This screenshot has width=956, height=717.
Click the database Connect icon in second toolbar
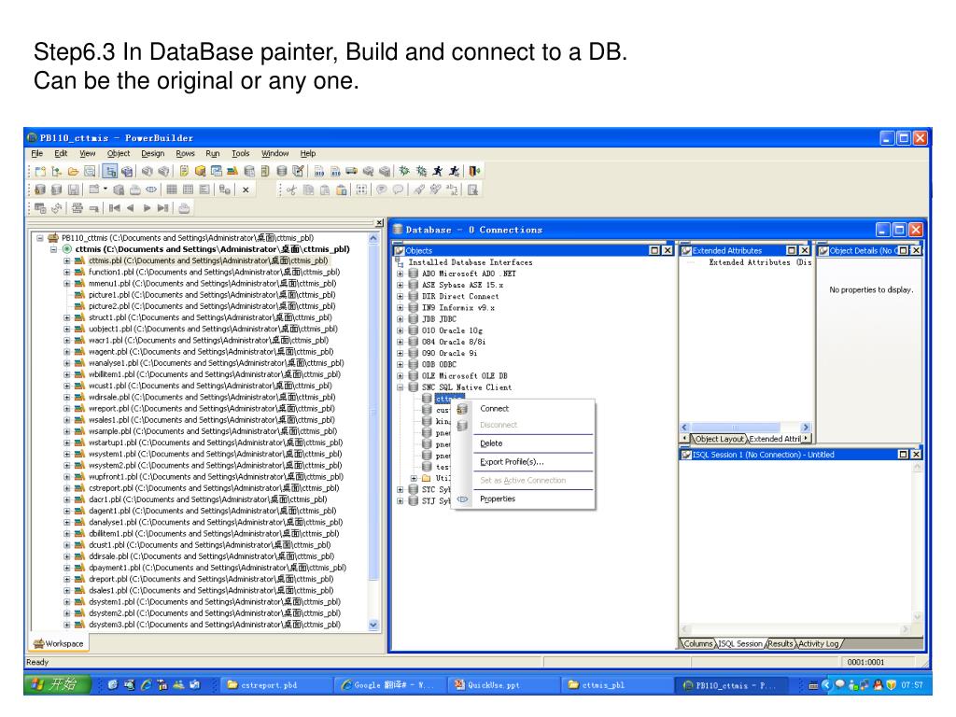(x=40, y=190)
